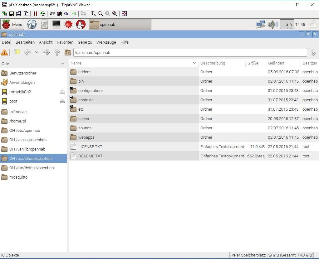Launch the terminal from the monitor icon
This screenshot has width=319, height=259.
click(56, 24)
